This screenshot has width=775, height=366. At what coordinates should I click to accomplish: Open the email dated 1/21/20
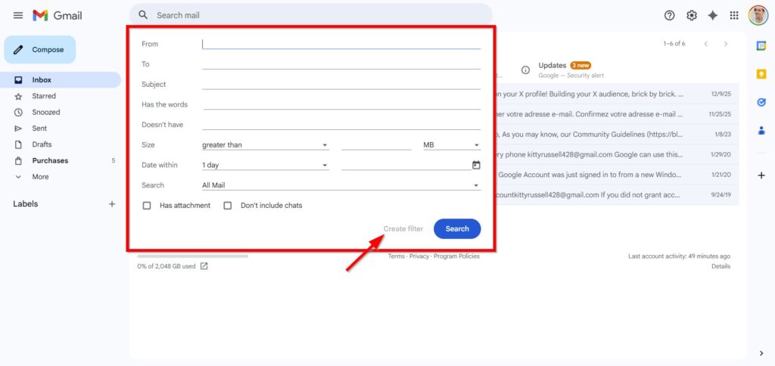tap(616, 175)
